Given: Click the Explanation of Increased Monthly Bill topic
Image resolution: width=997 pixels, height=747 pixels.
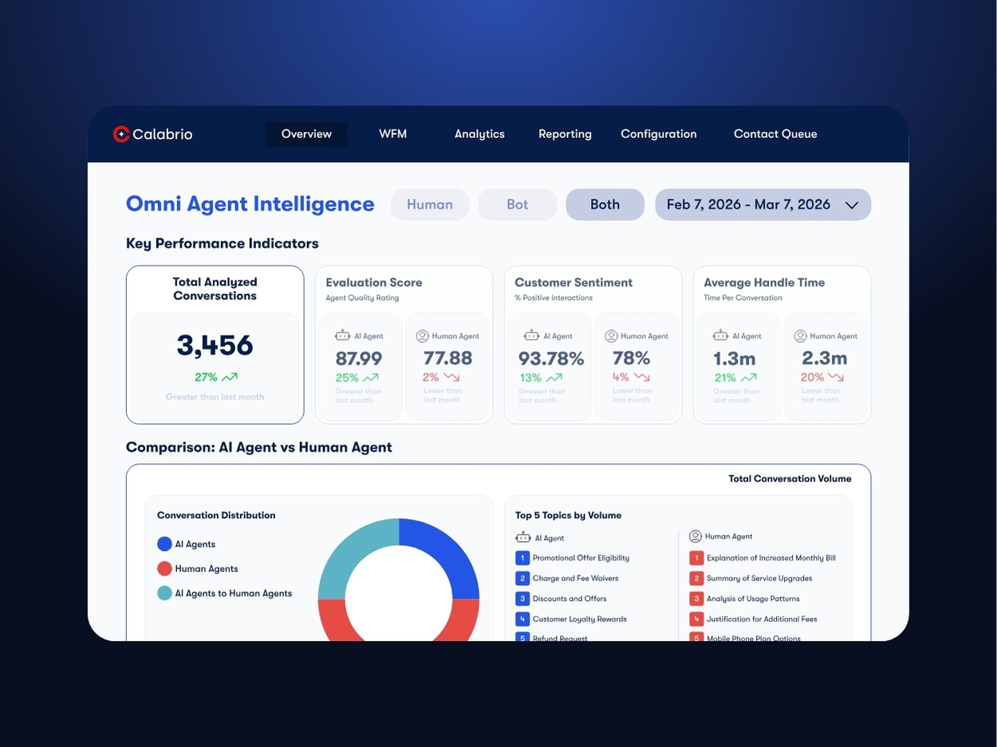Looking at the screenshot, I should [x=770, y=558].
